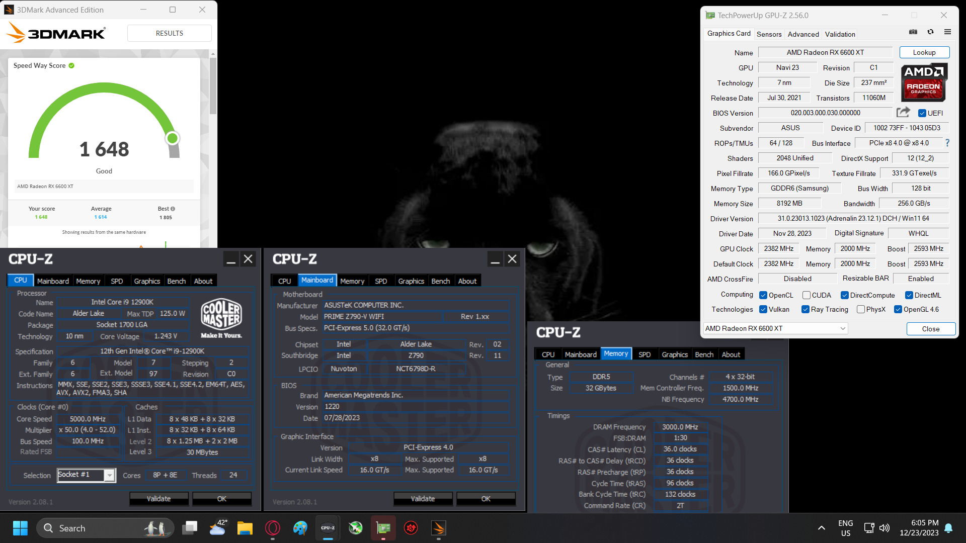Click the ENG US language indicator
The width and height of the screenshot is (966, 543).
click(846, 528)
